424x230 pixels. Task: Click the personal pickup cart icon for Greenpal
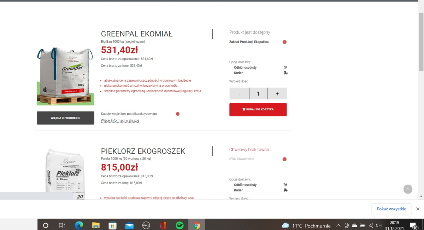click(x=285, y=67)
